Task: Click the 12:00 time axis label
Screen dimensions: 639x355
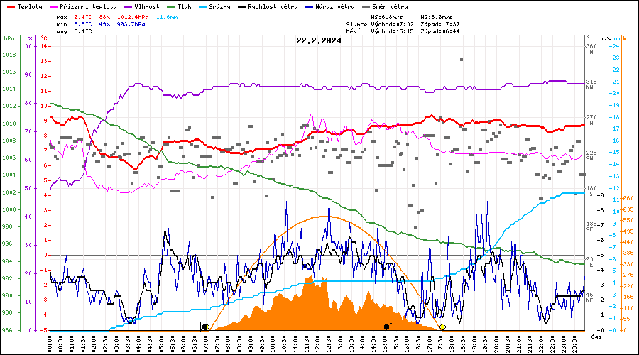Action: point(318,344)
